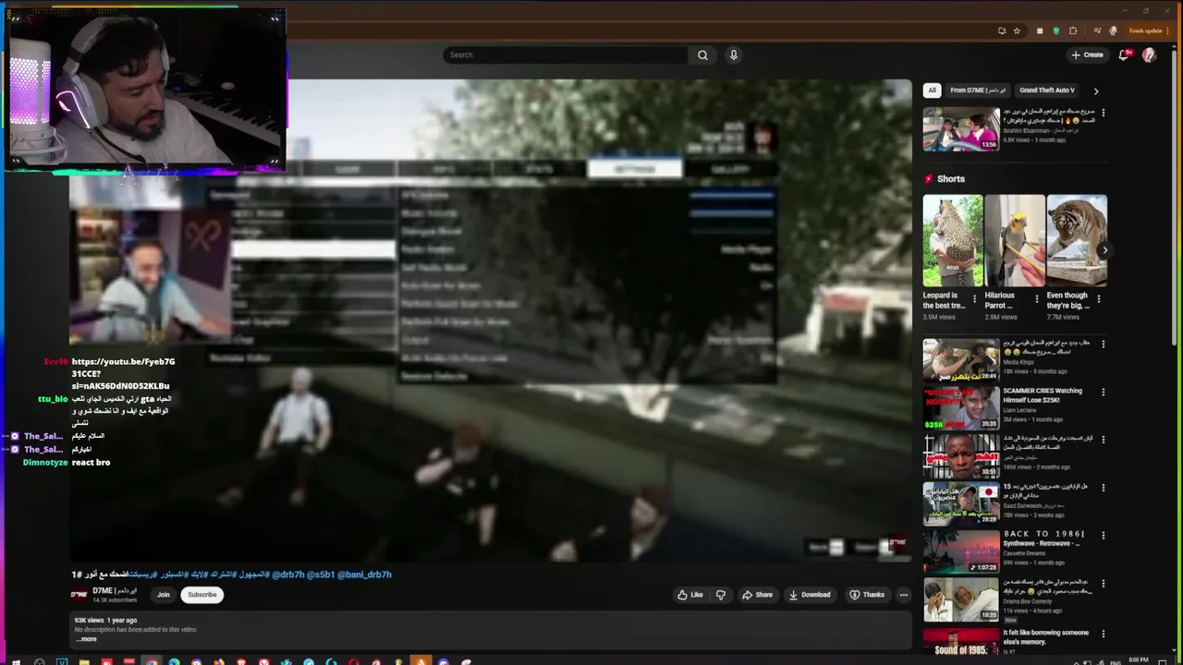Open options for Leopard Short
1183x665 pixels.
(x=974, y=299)
